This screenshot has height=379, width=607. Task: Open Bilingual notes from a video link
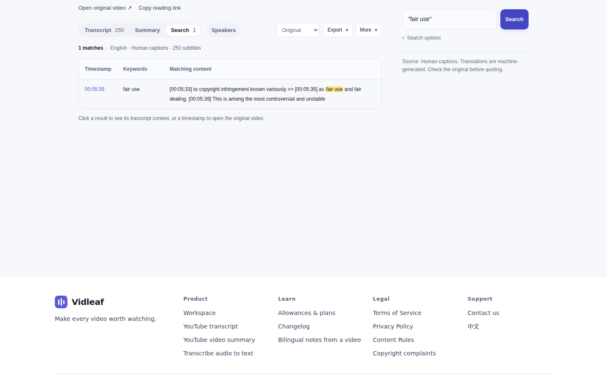pos(320,340)
